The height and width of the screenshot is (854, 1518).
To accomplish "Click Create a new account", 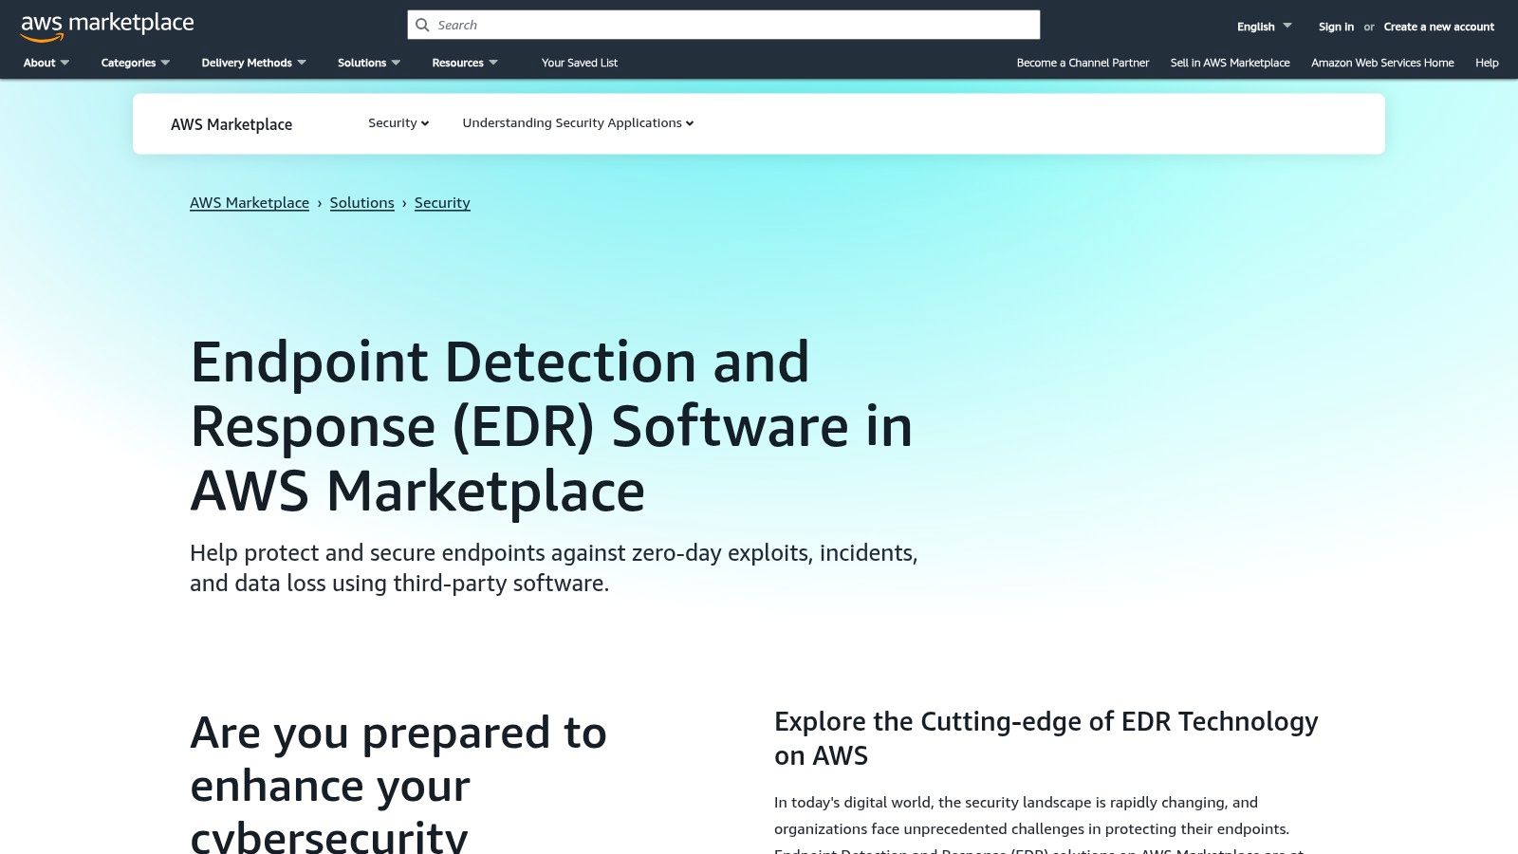I will pos(1438,27).
